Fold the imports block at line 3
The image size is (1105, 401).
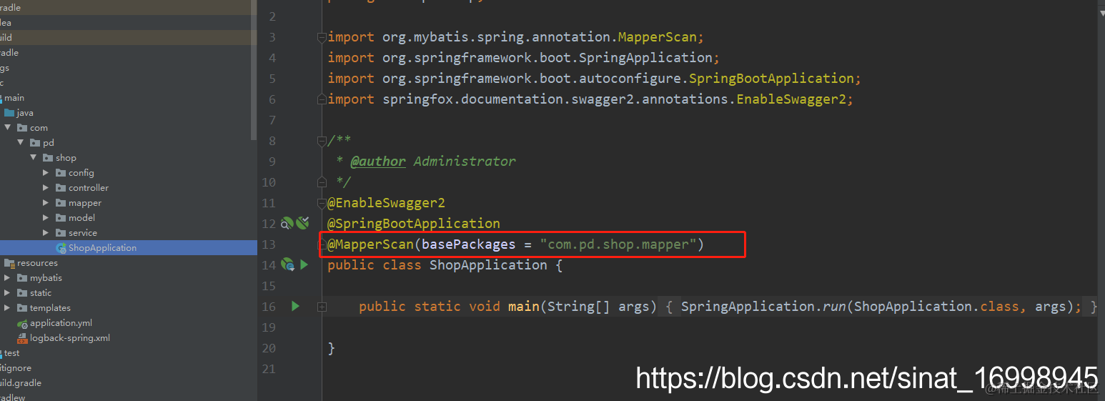[322, 37]
